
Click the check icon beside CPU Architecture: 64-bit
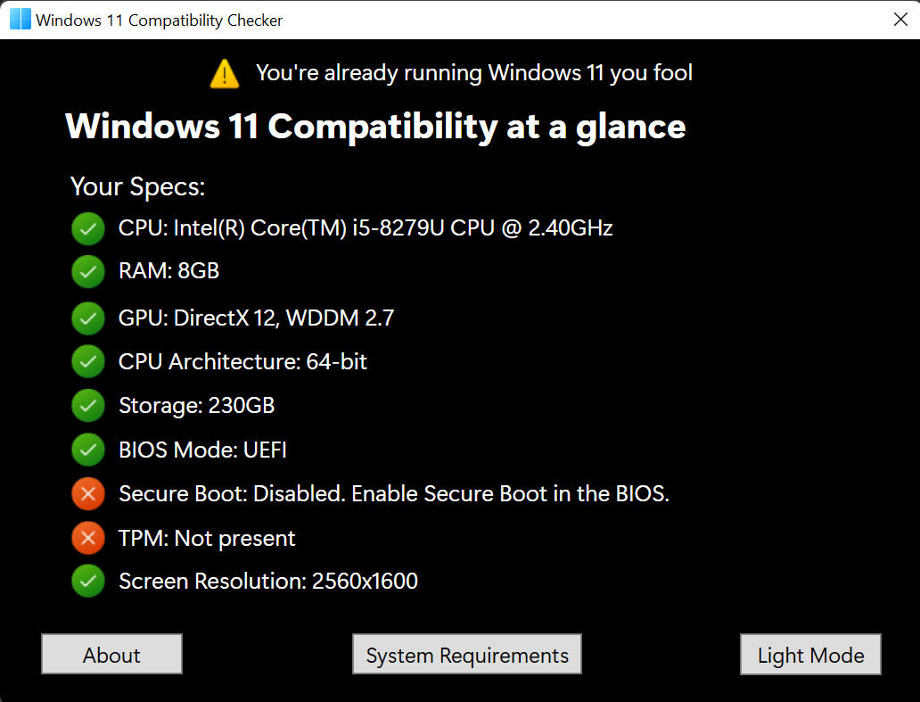pos(88,361)
